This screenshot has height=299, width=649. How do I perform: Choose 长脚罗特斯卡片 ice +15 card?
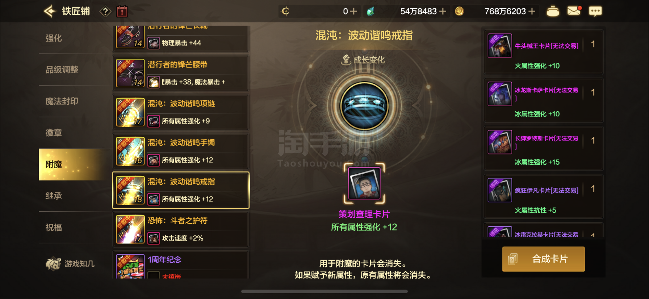coord(543,148)
